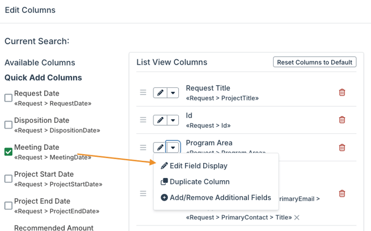Enable the Request Date checkbox
Viewport: 371px width, 231px height.
[x=8, y=98]
